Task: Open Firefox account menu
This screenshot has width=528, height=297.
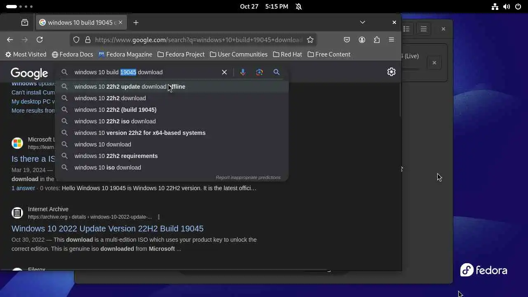Action: pos(362,40)
